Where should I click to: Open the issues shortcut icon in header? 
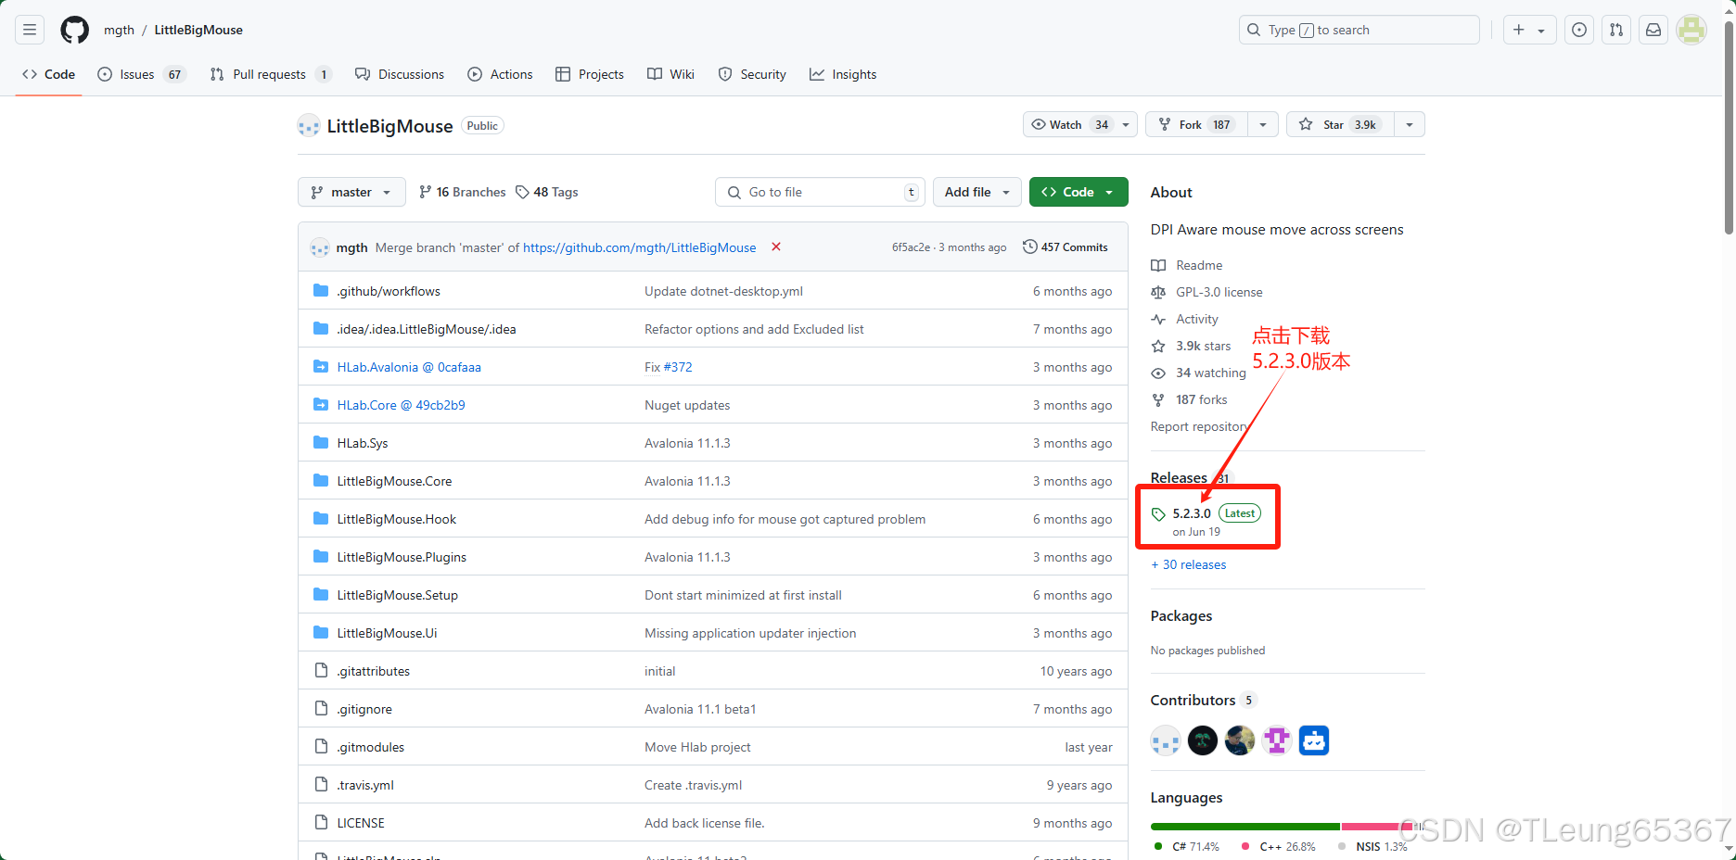coord(1579,30)
